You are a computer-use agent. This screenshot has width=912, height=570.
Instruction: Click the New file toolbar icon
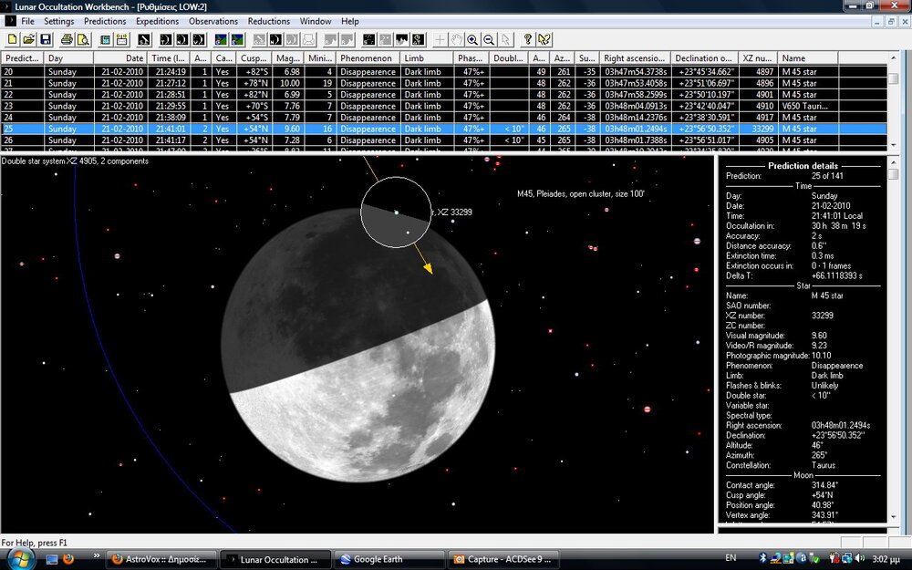[13, 40]
